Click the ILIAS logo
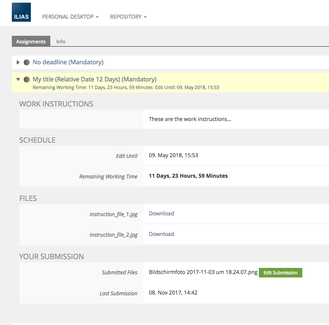This screenshot has width=329, height=325. pyautogui.click(x=21, y=12)
